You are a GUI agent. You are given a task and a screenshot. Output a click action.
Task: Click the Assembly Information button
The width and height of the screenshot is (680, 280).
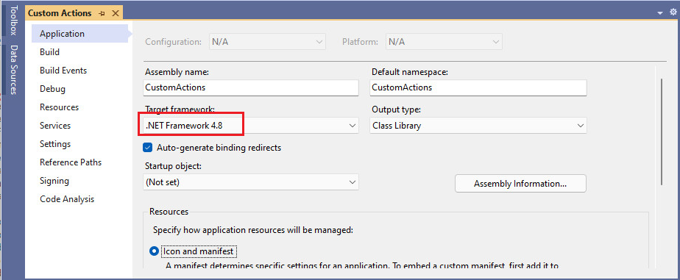tap(520, 184)
